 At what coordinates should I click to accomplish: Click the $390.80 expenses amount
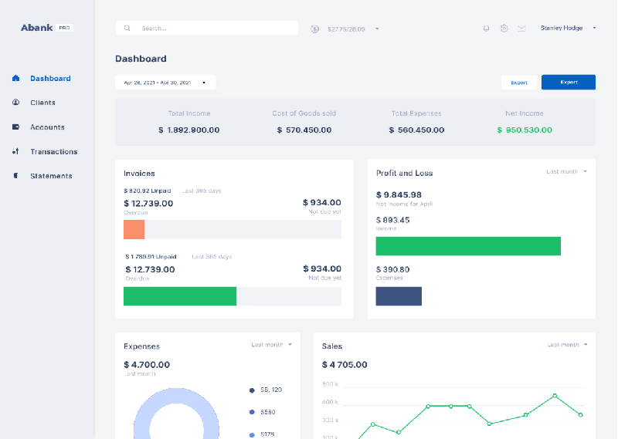pyautogui.click(x=393, y=269)
